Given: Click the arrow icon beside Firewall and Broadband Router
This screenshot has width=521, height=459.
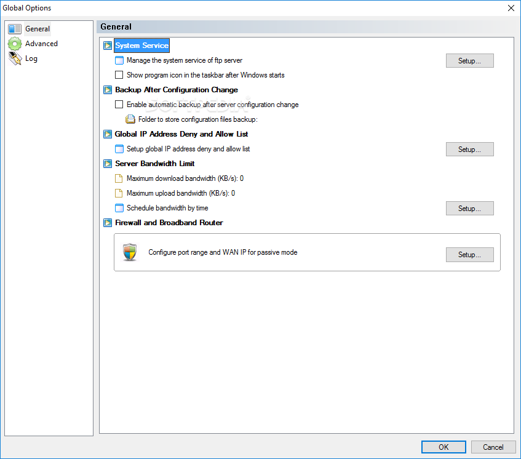Looking at the screenshot, I should [x=108, y=223].
